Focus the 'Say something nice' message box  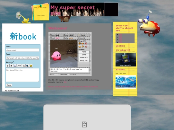coord(23,75)
